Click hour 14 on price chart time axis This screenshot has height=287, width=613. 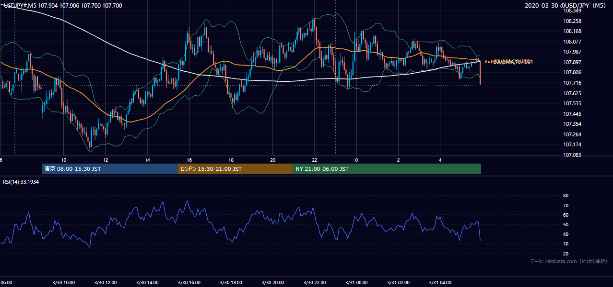coord(147,160)
